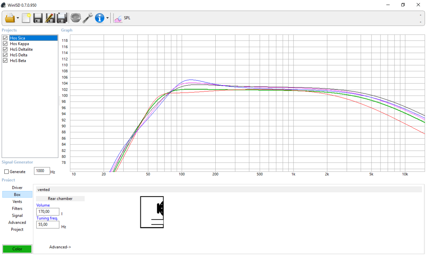428x256 pixels.
Task: Click the blue info icon
Action: (x=100, y=18)
